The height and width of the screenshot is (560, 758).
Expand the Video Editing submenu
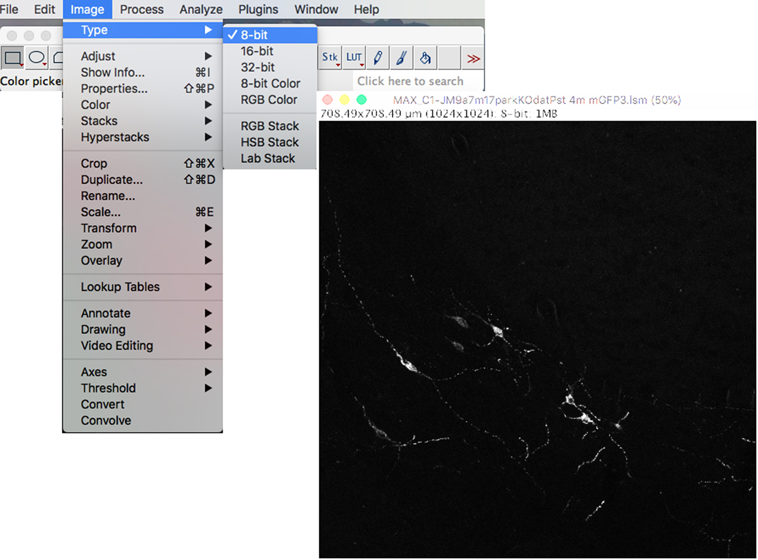[143, 346]
